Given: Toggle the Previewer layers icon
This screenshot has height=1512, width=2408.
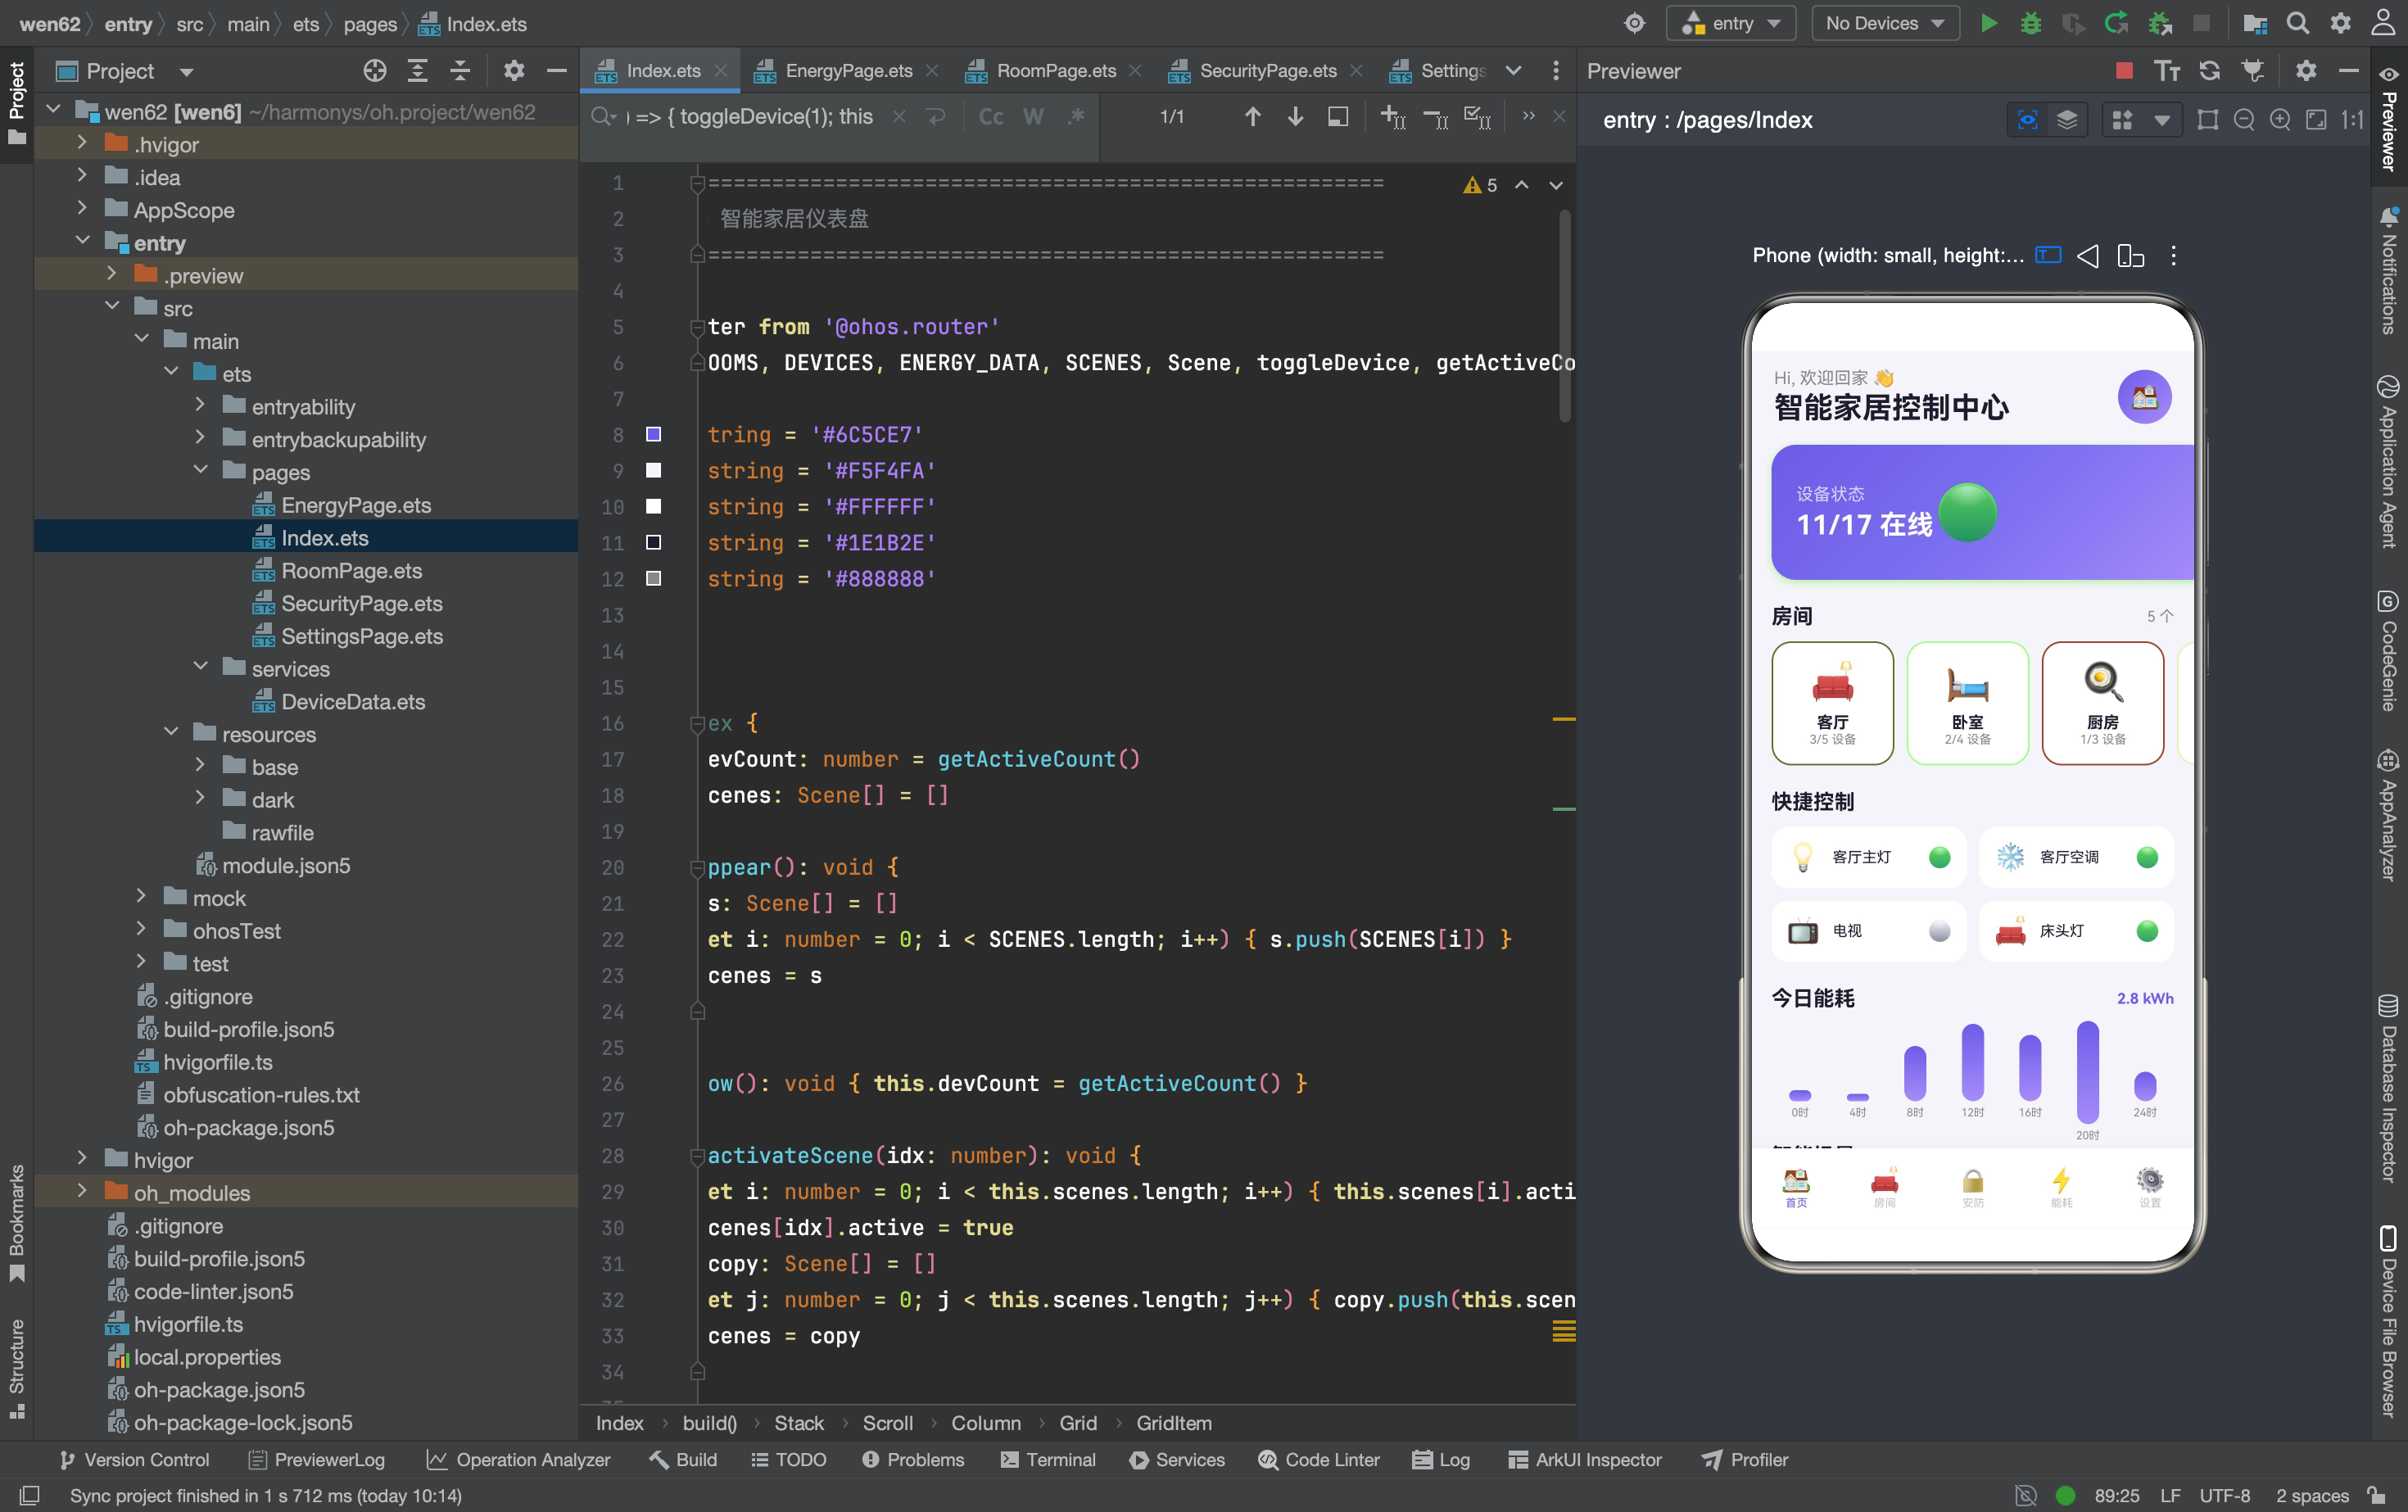Looking at the screenshot, I should coord(2067,120).
